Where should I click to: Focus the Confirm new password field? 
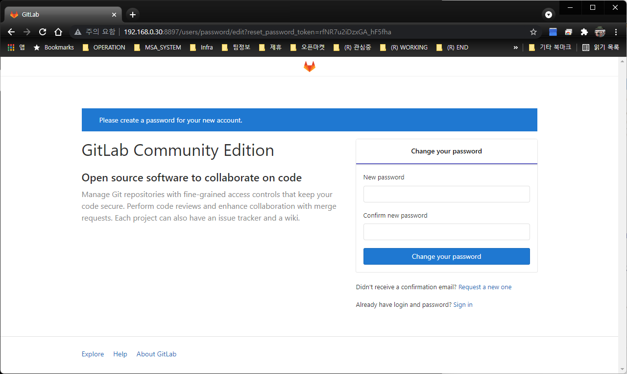click(x=446, y=232)
